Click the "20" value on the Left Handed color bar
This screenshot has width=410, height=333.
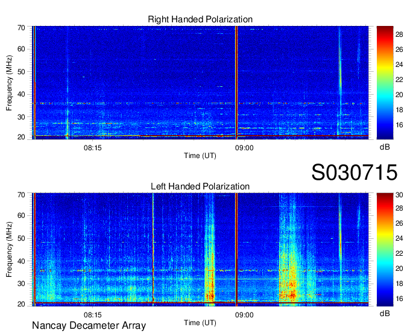399,268
